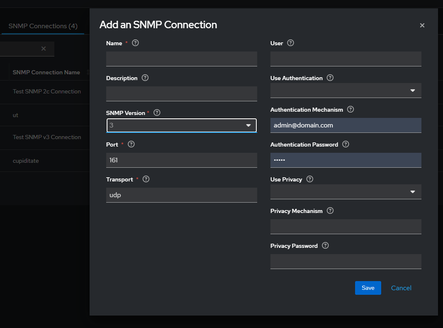Screen dimensions: 443x328
Task: Clear the search filter with X icon
Action: [44, 49]
